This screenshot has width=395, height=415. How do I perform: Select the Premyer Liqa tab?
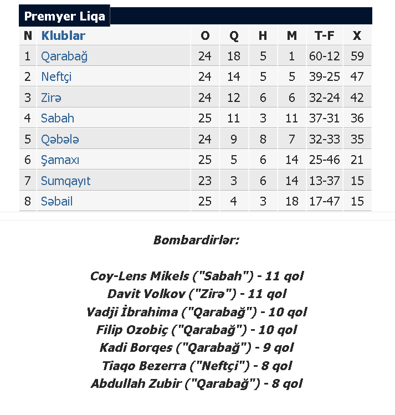point(64,16)
